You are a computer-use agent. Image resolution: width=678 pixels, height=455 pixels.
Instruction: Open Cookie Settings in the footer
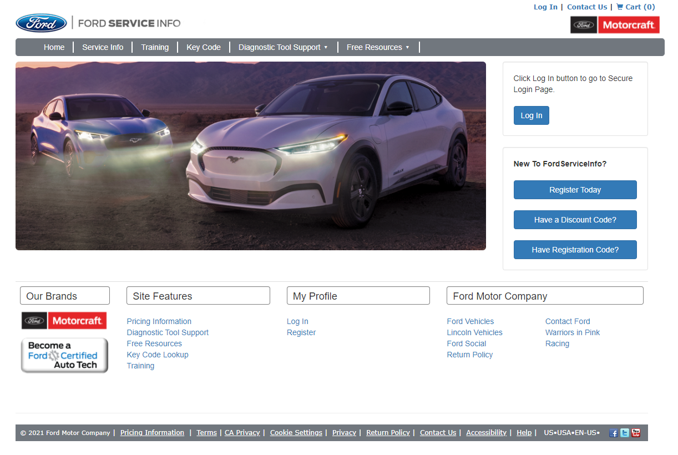click(296, 433)
